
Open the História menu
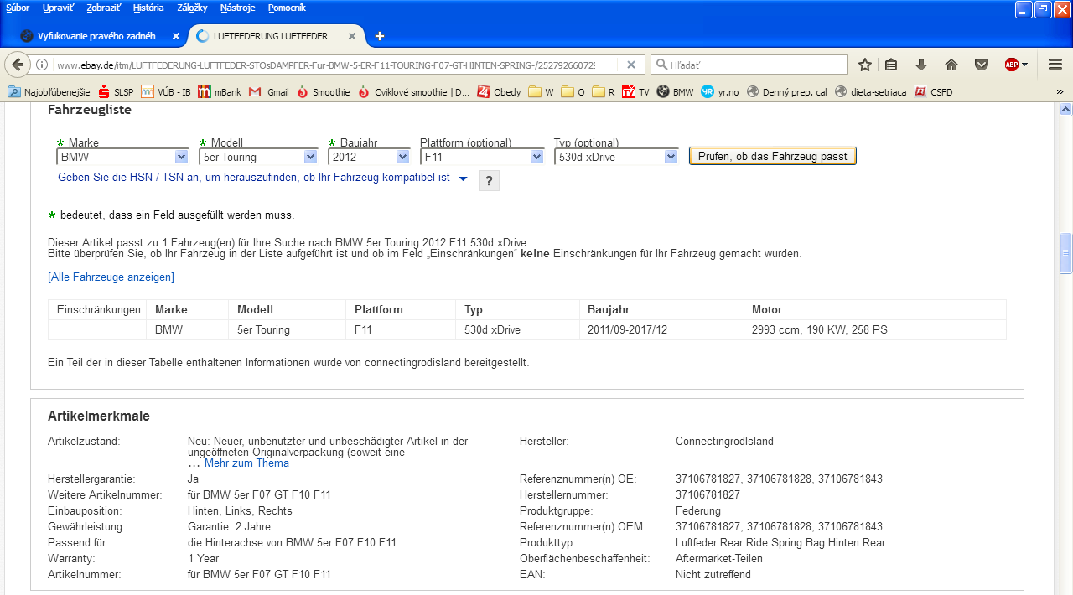(148, 8)
